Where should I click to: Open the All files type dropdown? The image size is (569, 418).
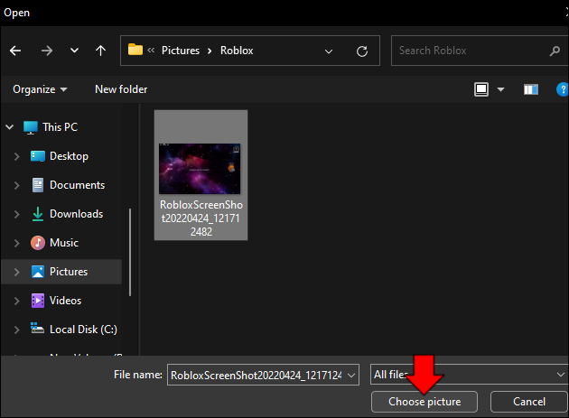click(x=470, y=375)
